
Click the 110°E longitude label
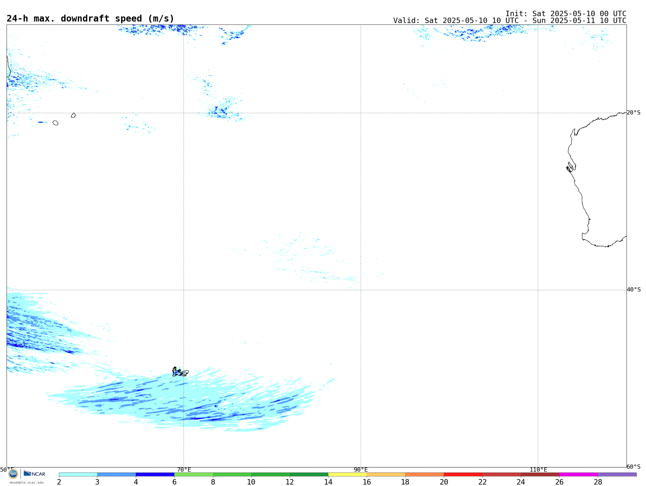538,470
